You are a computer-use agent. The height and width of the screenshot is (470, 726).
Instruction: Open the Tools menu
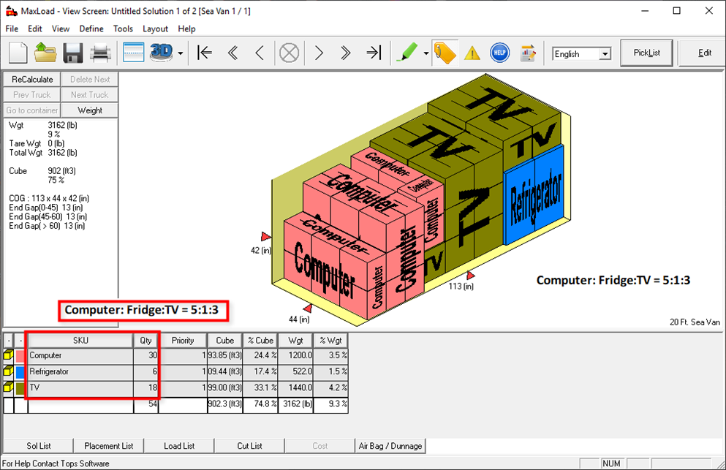(123, 29)
